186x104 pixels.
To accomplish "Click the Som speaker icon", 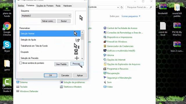I will [x=105, y=82].
